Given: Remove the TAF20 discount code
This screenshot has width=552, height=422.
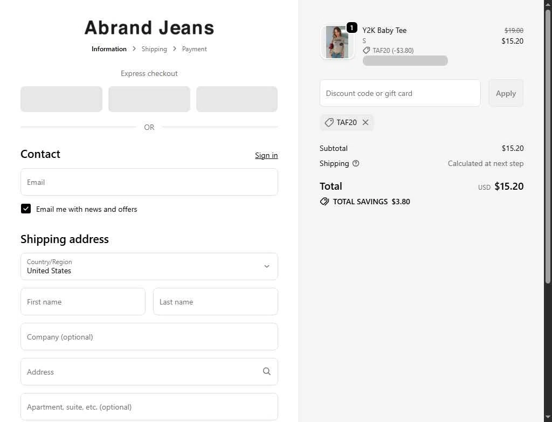Looking at the screenshot, I should [x=365, y=122].
